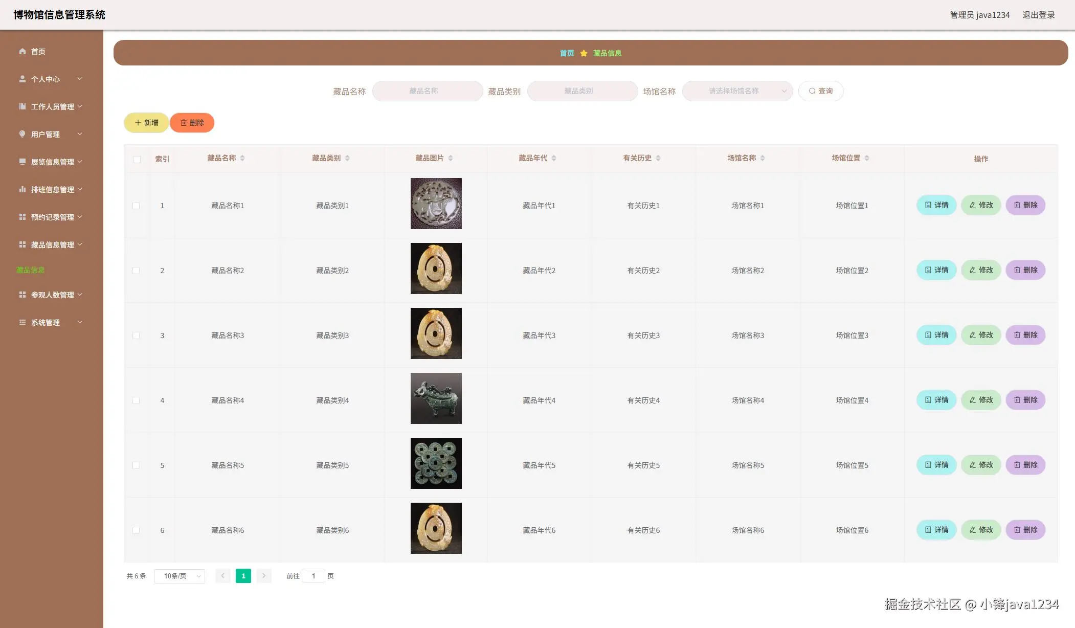This screenshot has width=1075, height=628.
Task: Check the checkbox for row 4
Action: pos(136,400)
